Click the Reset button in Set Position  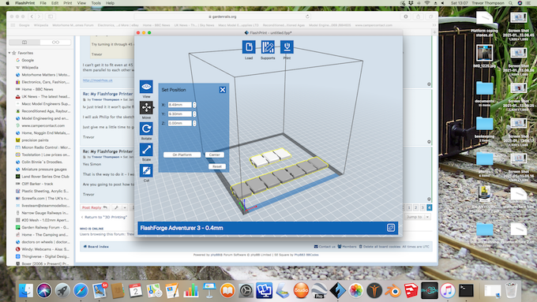pyautogui.click(x=217, y=166)
